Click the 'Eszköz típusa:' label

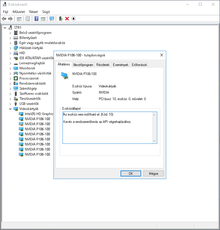82,86
